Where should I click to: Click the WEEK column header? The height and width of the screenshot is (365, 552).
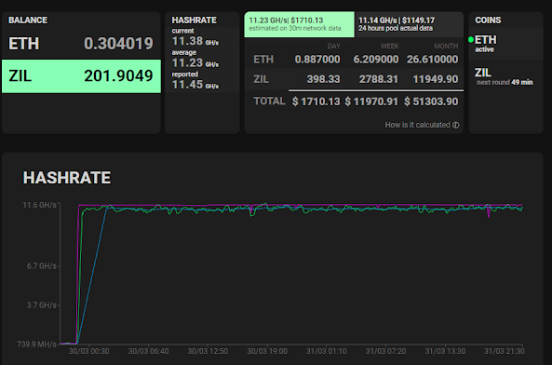click(x=390, y=47)
